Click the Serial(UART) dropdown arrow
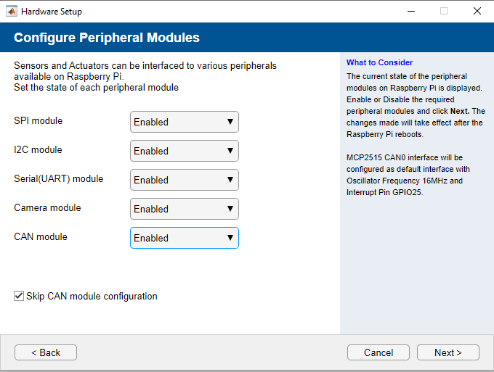 coord(230,180)
